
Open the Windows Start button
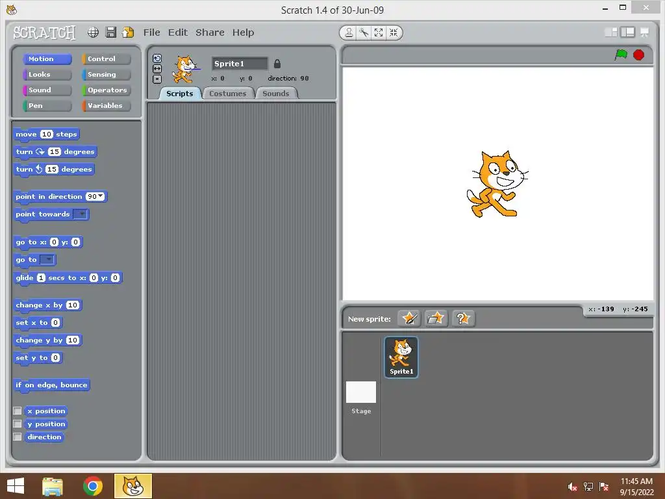[x=16, y=486]
